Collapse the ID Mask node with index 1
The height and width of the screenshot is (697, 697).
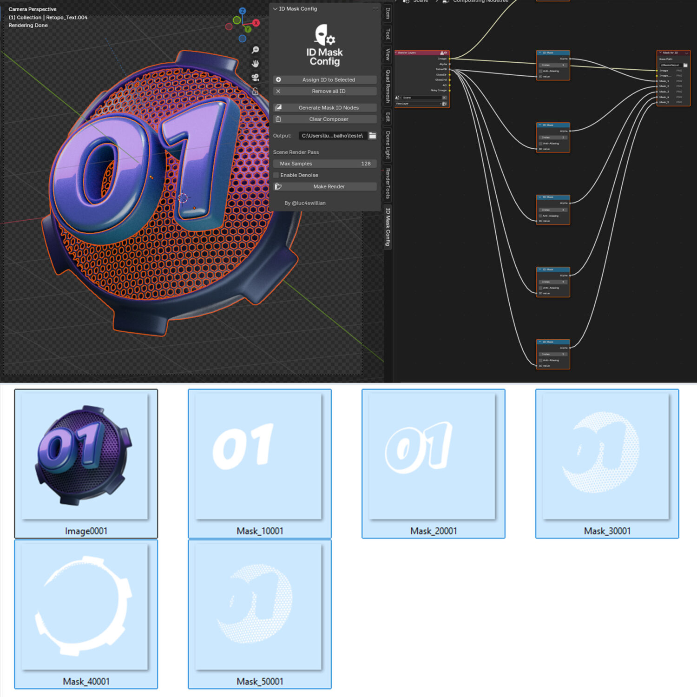tap(539, 53)
